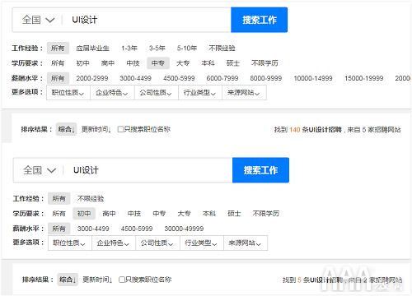412x296 pixels.
Task: Expand lower 企业特色 dropdown
Action: tap(114, 243)
